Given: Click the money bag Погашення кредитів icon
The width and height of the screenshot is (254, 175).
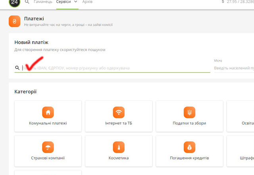Looking at the screenshot, I should (x=189, y=147).
